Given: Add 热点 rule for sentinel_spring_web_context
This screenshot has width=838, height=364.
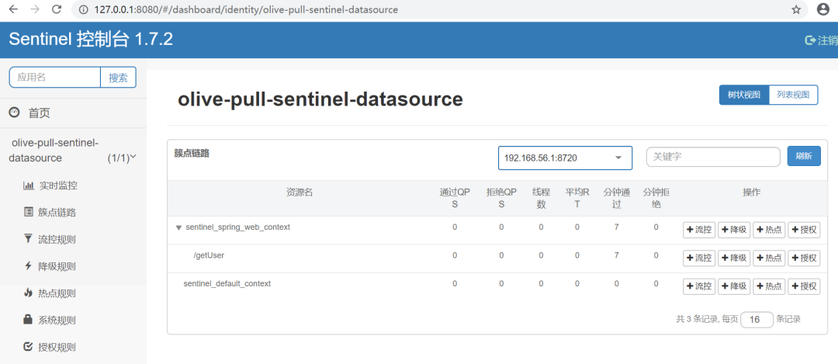Looking at the screenshot, I should tap(769, 230).
